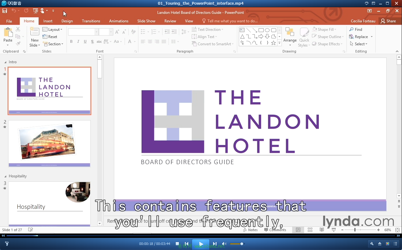Select slide 2 thumbnail with bus photo
This screenshot has width=402, height=250.
(x=49, y=143)
